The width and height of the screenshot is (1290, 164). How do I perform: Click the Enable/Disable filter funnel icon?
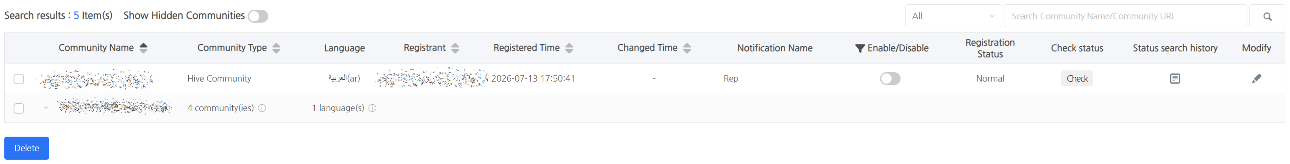pos(859,48)
